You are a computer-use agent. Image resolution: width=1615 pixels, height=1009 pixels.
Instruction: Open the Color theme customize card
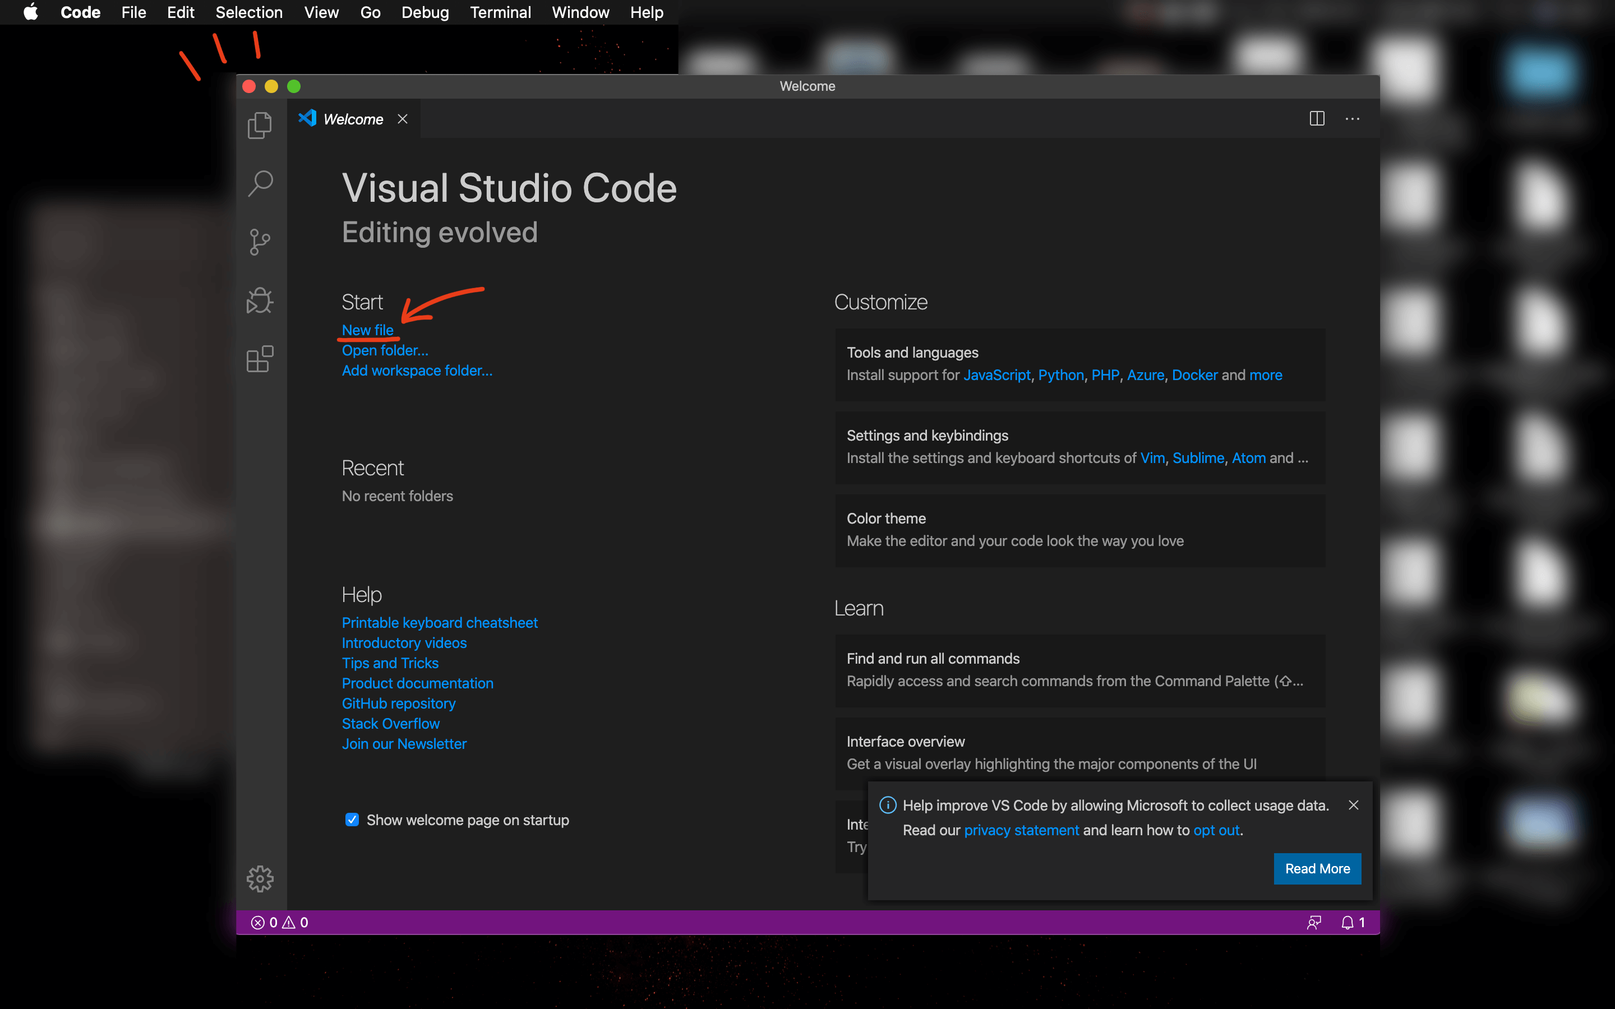pos(1079,530)
